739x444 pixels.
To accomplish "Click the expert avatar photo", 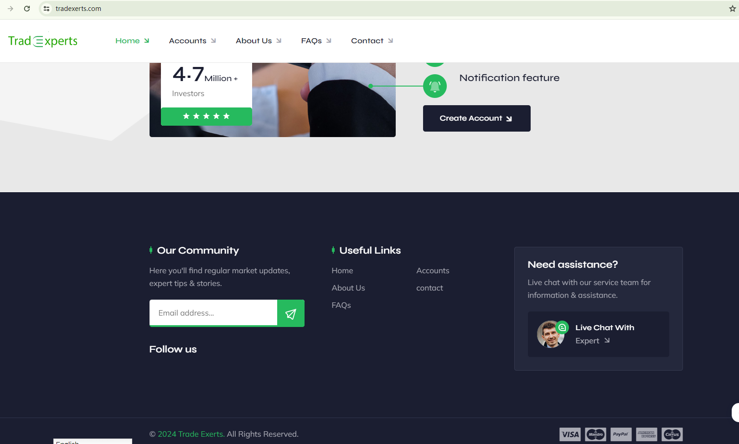I will click(x=550, y=334).
